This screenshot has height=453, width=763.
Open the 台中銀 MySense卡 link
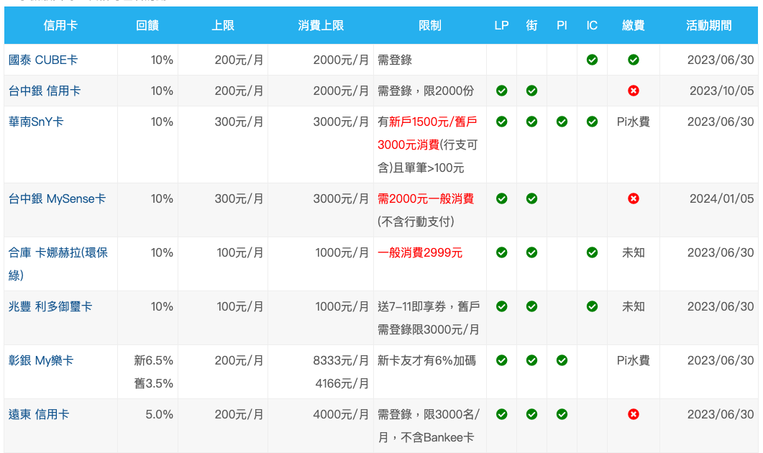pos(57,198)
